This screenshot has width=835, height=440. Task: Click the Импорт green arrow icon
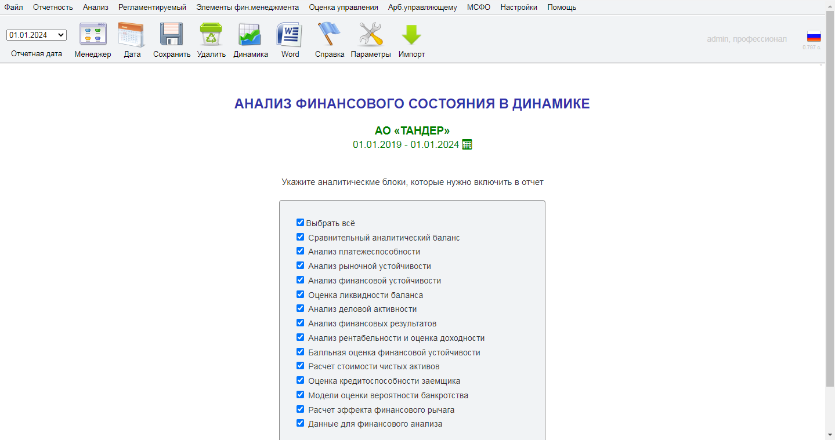(x=411, y=35)
